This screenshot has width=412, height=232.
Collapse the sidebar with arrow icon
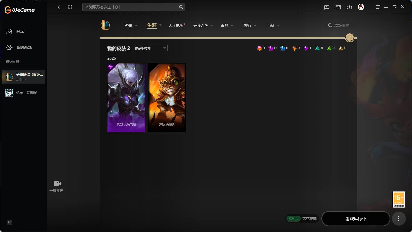click(10, 222)
